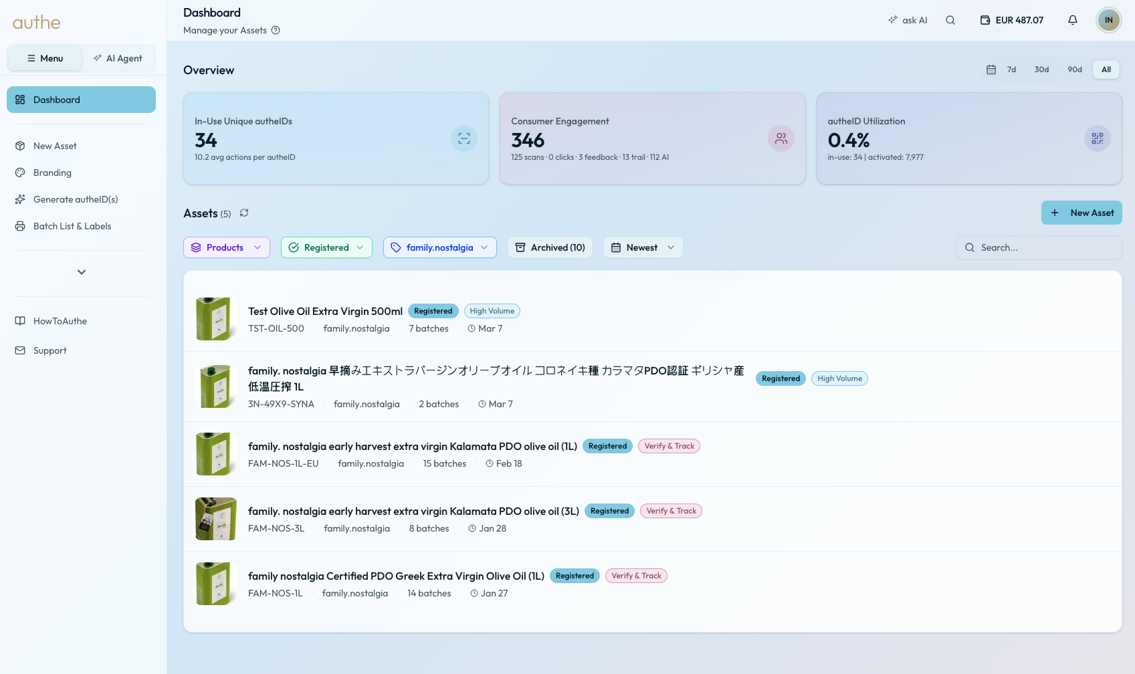Open Test Olive Oil Extra Virgin 500ml thumbnail
Viewport: 1135px width, 674px height.
click(216, 319)
